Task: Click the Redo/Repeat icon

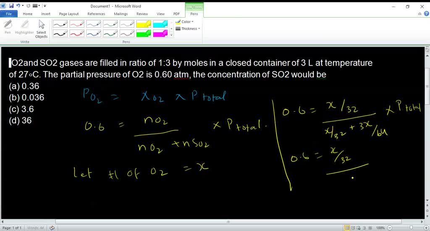Action: pos(28,5)
